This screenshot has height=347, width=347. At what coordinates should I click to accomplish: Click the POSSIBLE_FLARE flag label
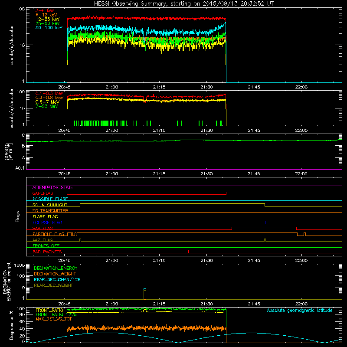(x=50, y=199)
